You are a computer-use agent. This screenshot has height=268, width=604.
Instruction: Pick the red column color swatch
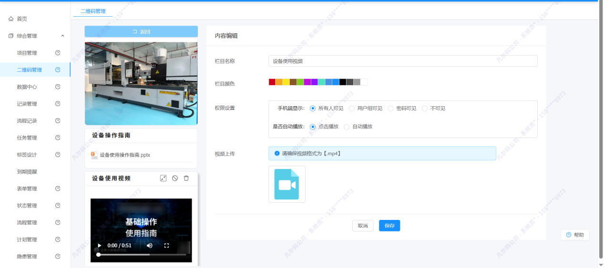pos(272,82)
